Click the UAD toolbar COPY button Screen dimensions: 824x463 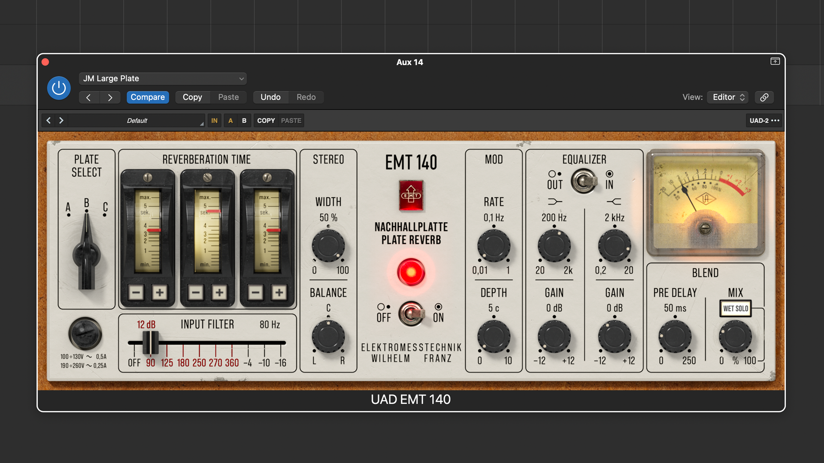(x=266, y=120)
